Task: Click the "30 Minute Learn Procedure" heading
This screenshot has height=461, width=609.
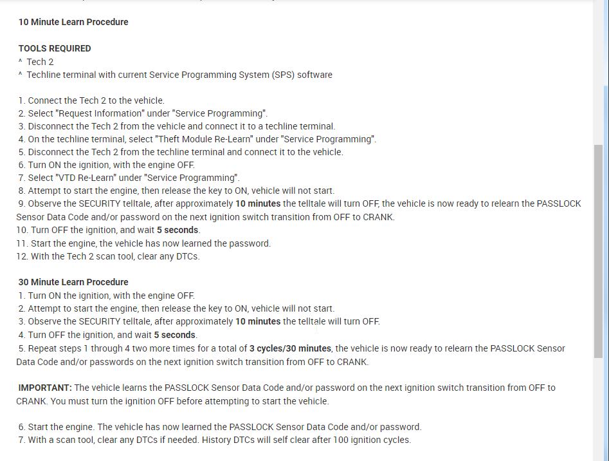Action: coord(73,282)
